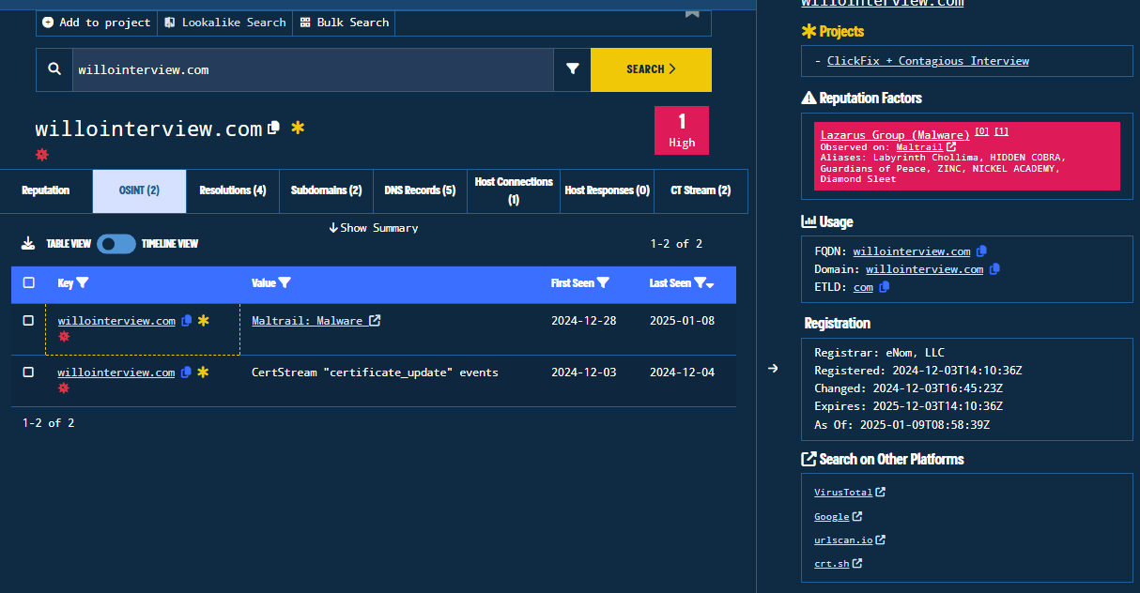Filter the Key column
Image resolution: width=1140 pixels, height=593 pixels.
[82, 282]
